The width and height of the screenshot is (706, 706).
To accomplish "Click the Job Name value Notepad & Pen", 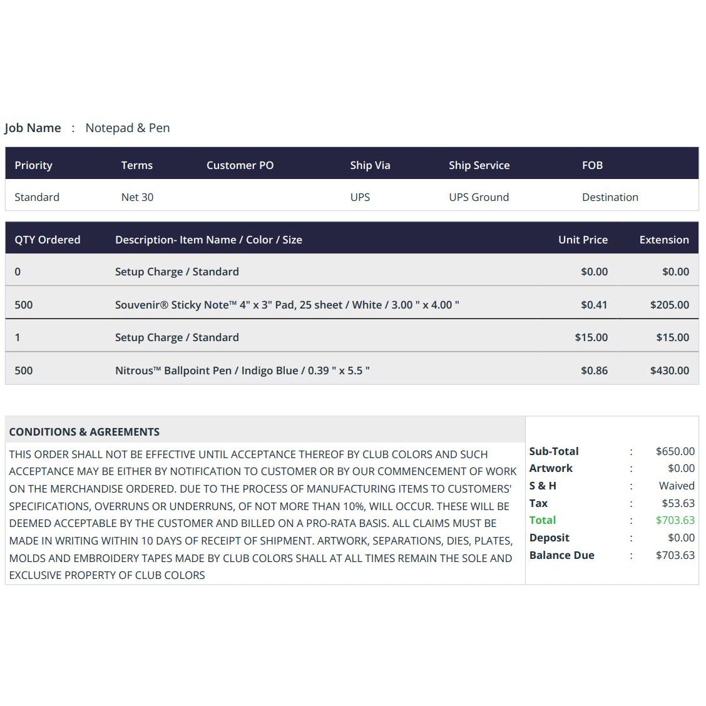I will tap(128, 128).
